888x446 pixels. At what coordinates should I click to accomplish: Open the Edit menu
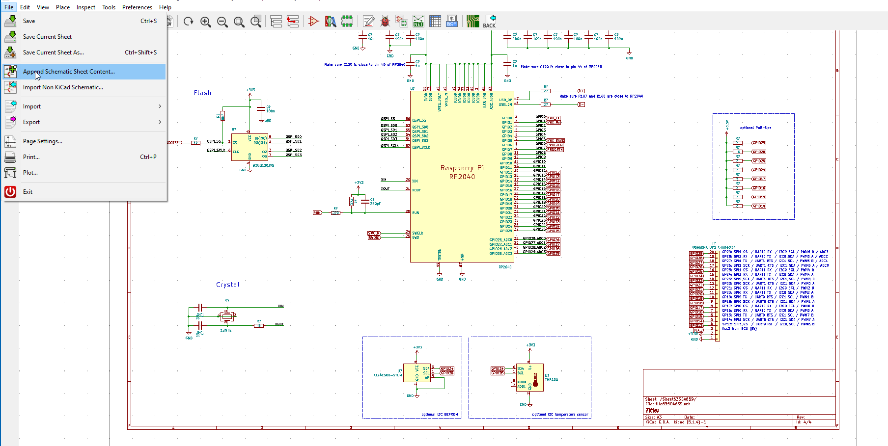(25, 7)
